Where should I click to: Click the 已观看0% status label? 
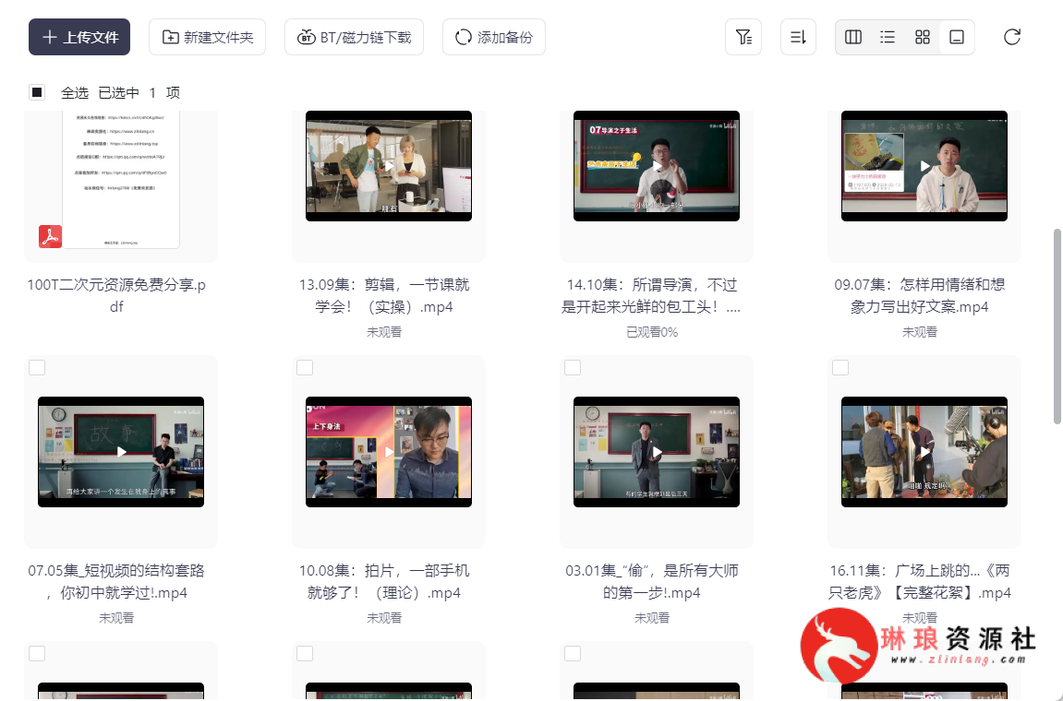pyautogui.click(x=651, y=332)
